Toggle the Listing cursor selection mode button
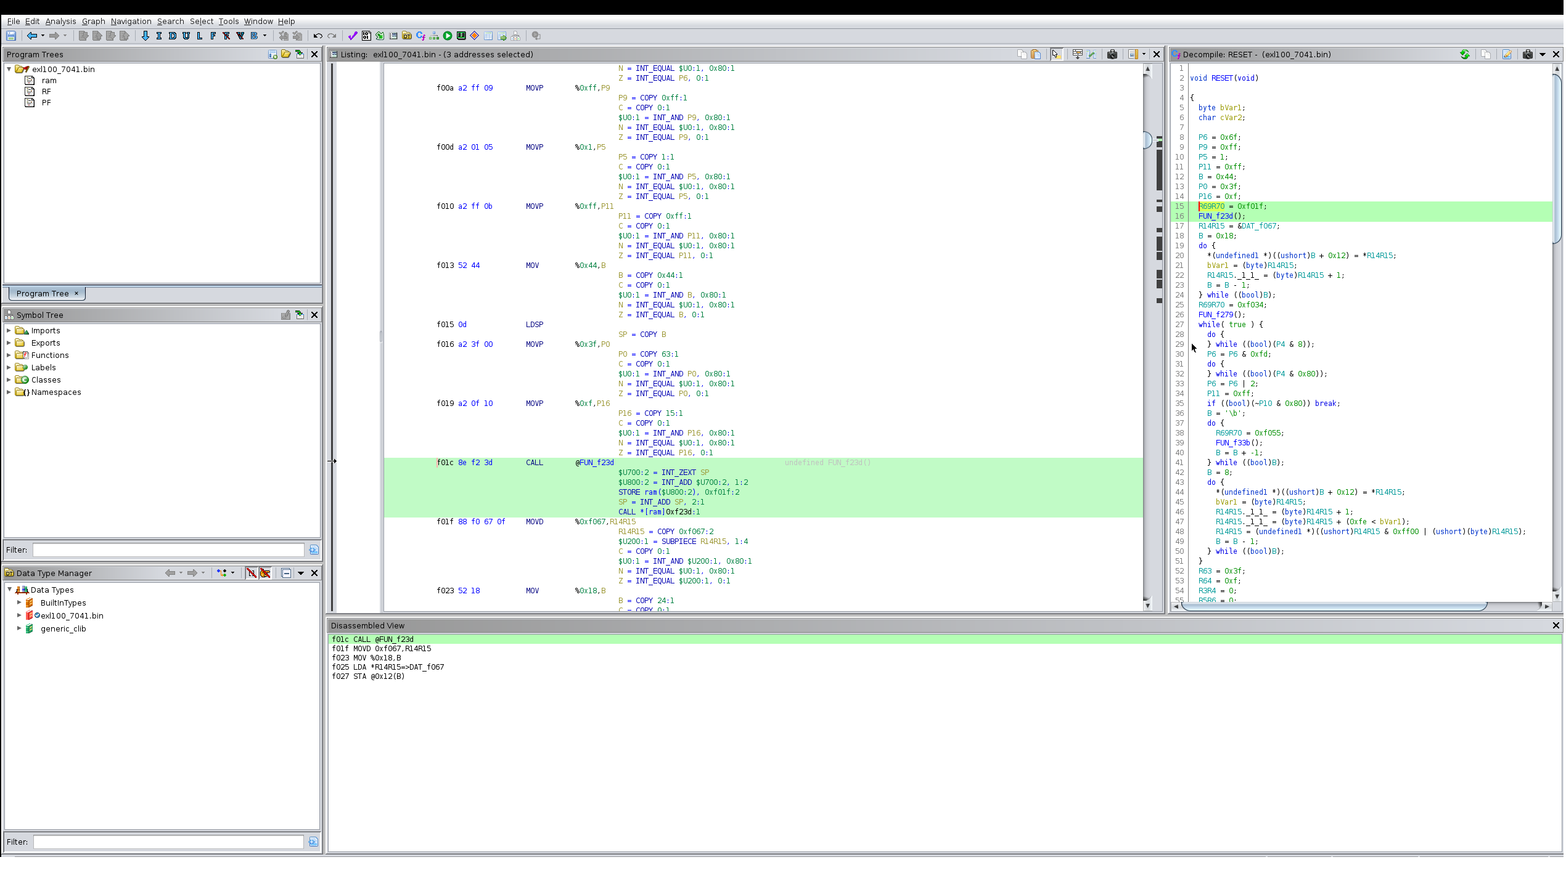Viewport: 1566px width, 873px height. click(x=1057, y=54)
